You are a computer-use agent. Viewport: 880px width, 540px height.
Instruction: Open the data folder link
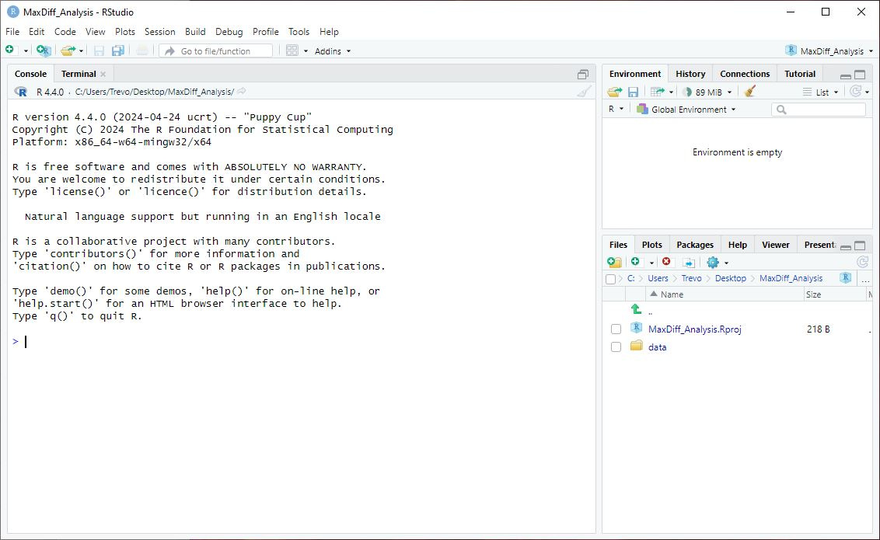(x=657, y=347)
